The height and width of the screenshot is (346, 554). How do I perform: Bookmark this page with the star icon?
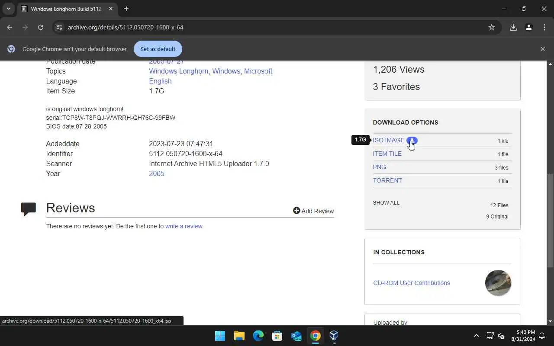(x=492, y=27)
